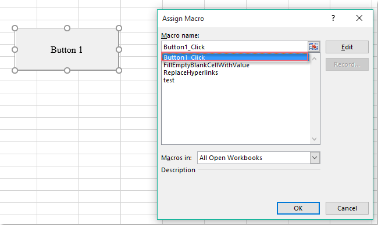
Task: Dismiss dialog with Cancel button
Action: 347,208
